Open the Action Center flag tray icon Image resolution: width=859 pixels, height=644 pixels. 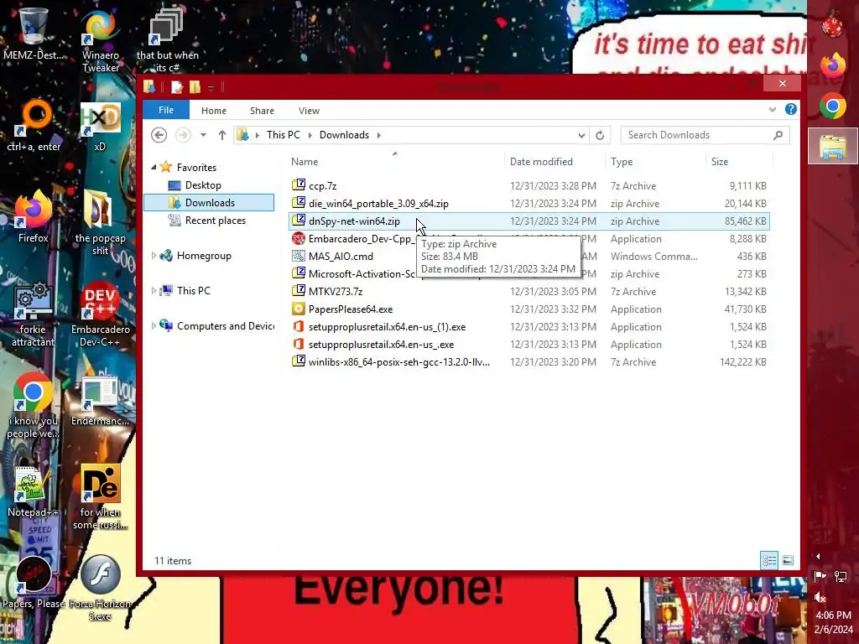tap(820, 576)
